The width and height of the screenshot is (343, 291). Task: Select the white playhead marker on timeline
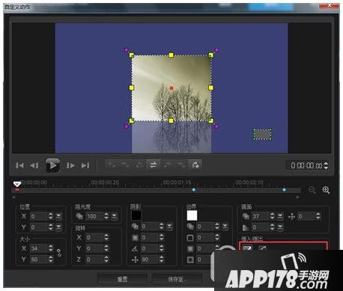pos(17,184)
